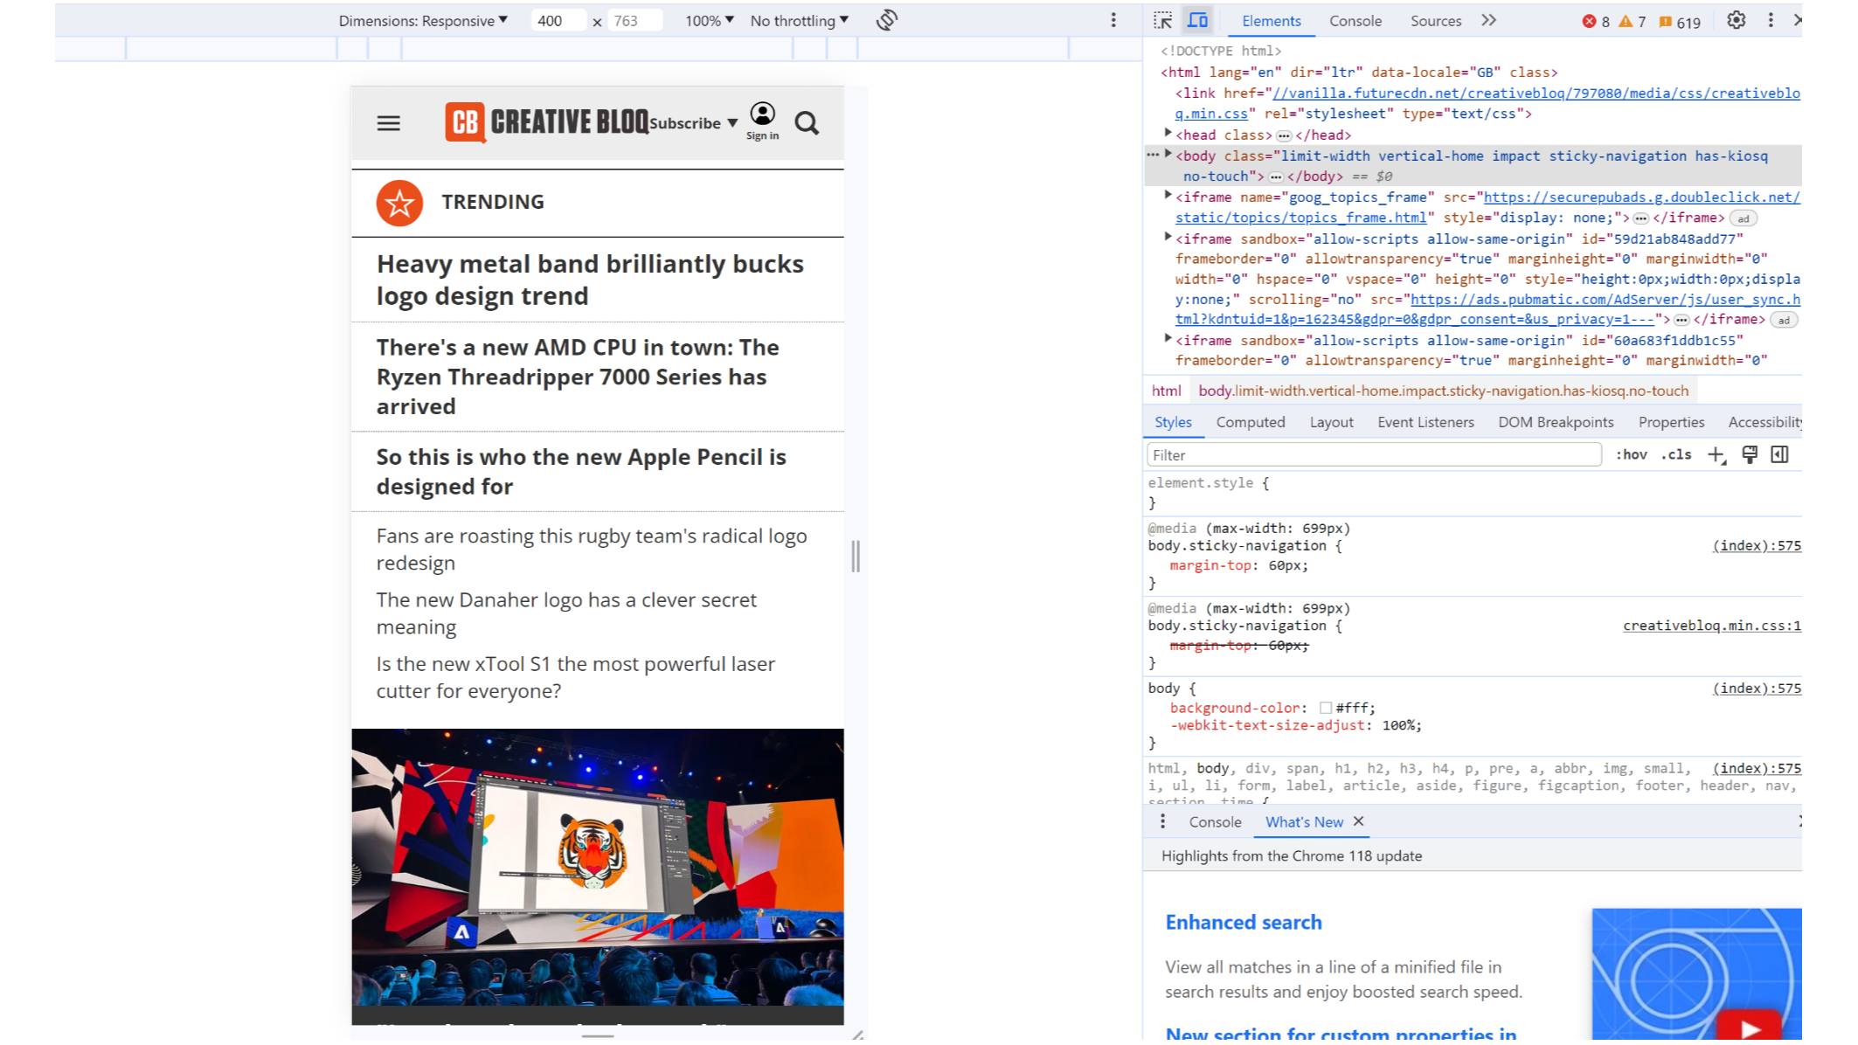Click the viewport width input showing 400
1858x1045 pixels.
557,20
